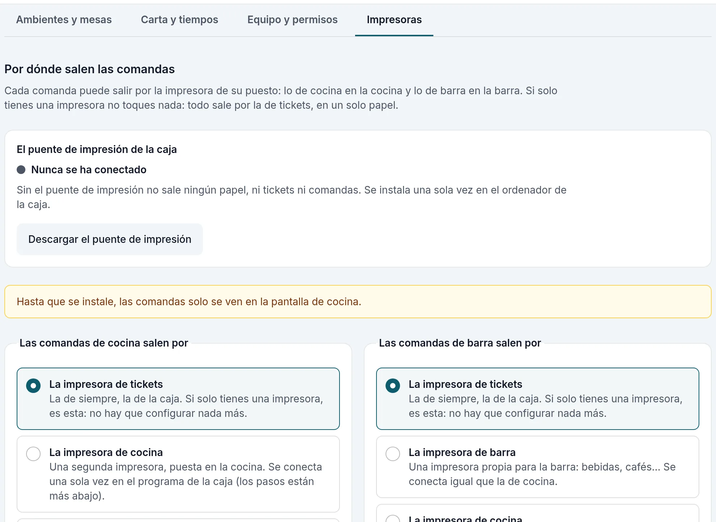Click the text Nunca se ha conectado
Screen dimensions: 716x522
coord(89,170)
